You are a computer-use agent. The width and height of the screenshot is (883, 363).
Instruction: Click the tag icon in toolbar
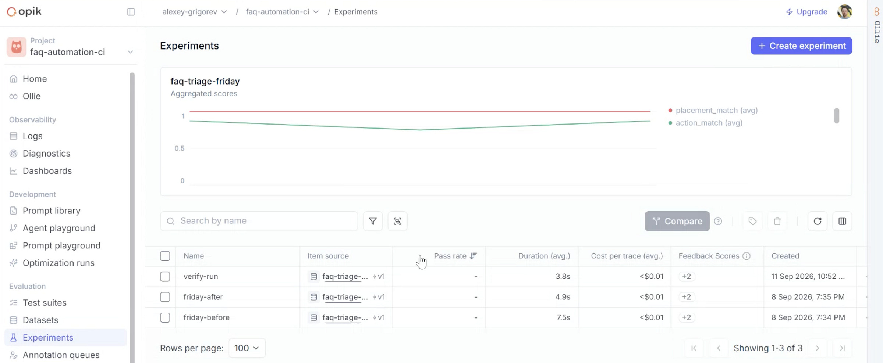pyautogui.click(x=752, y=221)
